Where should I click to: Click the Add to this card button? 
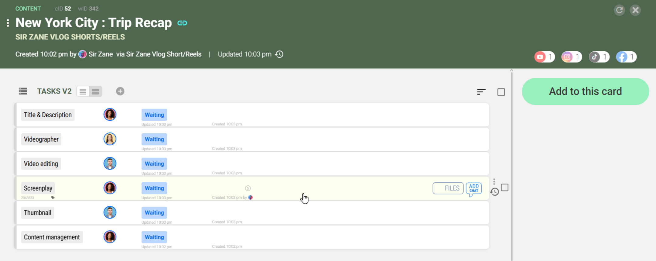(585, 91)
